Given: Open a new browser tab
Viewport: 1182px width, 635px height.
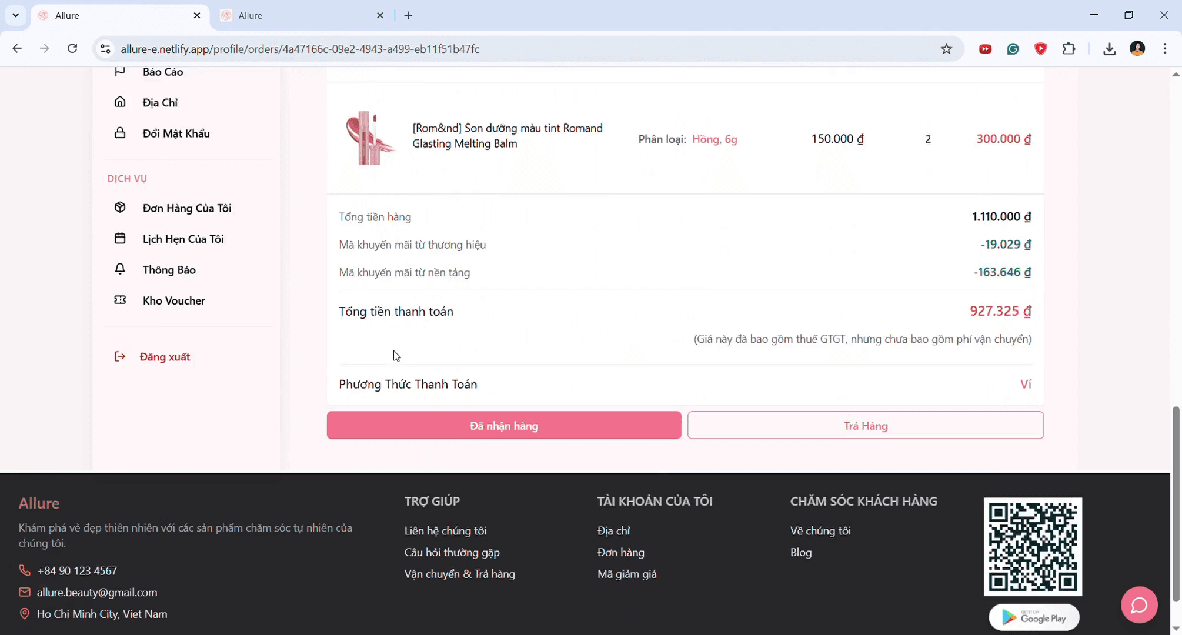Looking at the screenshot, I should [408, 16].
